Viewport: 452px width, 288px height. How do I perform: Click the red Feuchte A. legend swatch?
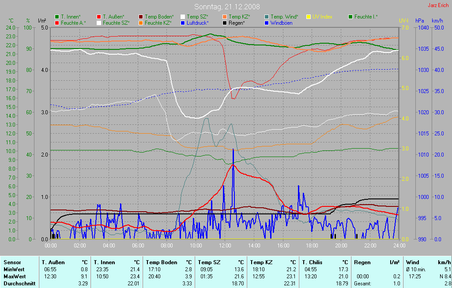pos(57,23)
